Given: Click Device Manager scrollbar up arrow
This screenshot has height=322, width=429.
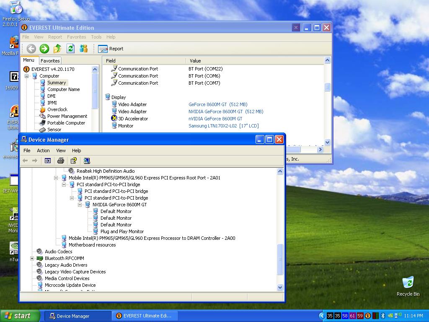Looking at the screenshot, I should coord(280,171).
